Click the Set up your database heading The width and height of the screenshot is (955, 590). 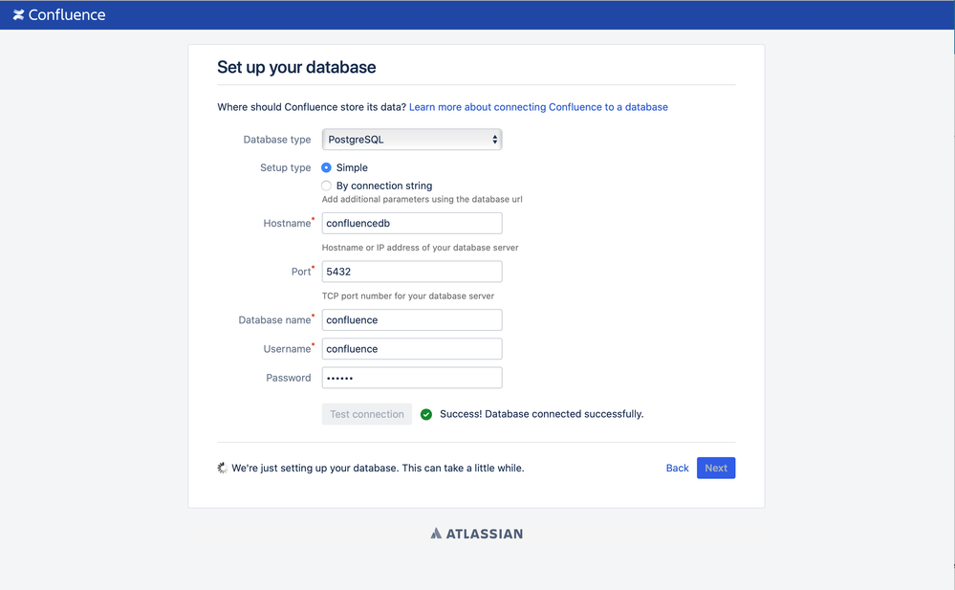[x=296, y=67]
